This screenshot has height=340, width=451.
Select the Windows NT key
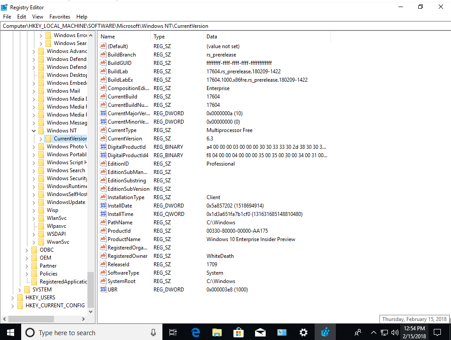(x=61, y=131)
